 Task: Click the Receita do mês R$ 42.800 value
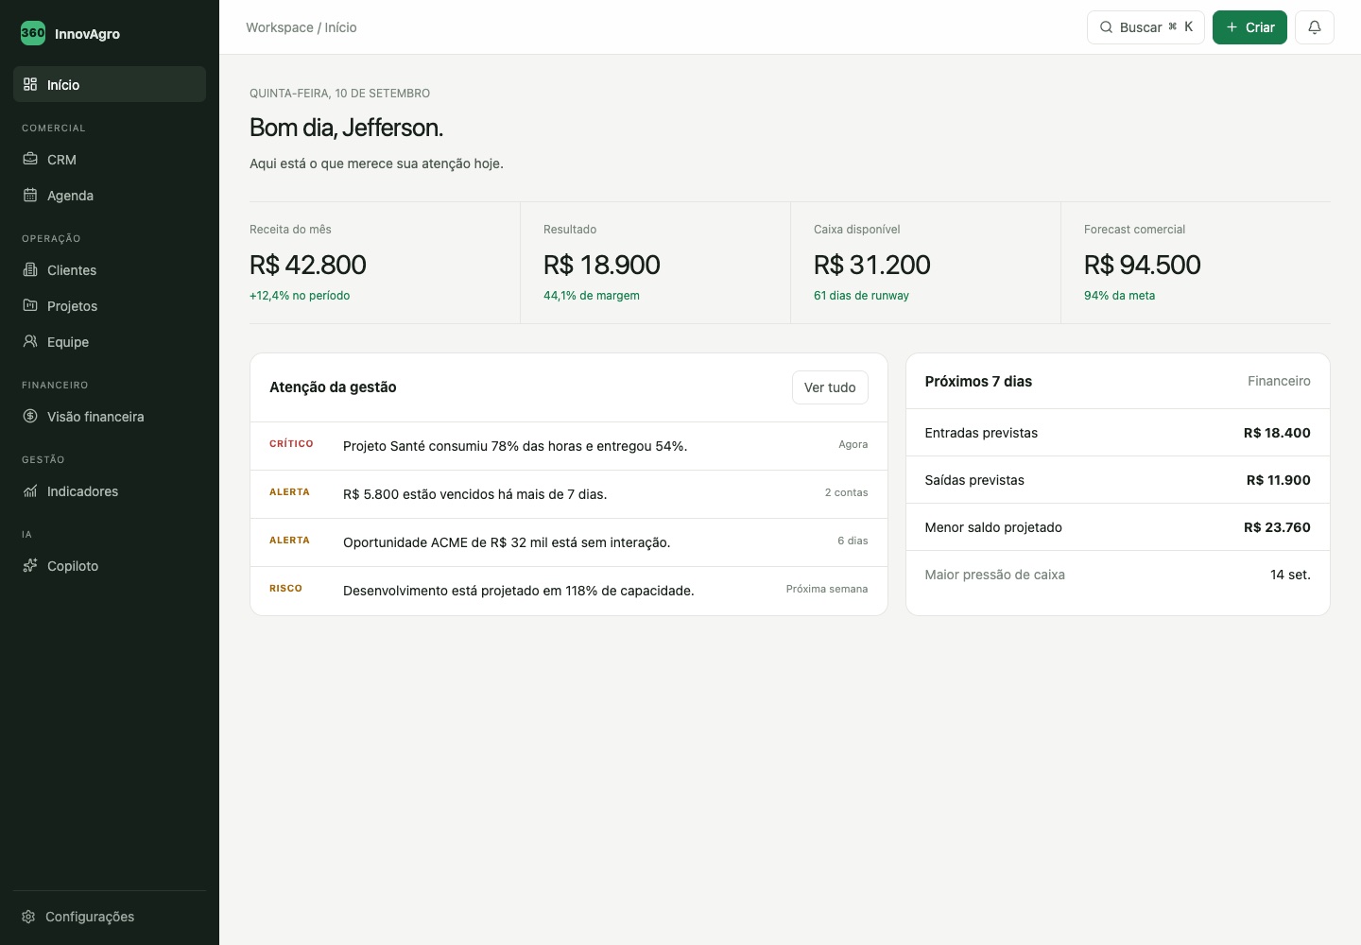308,265
